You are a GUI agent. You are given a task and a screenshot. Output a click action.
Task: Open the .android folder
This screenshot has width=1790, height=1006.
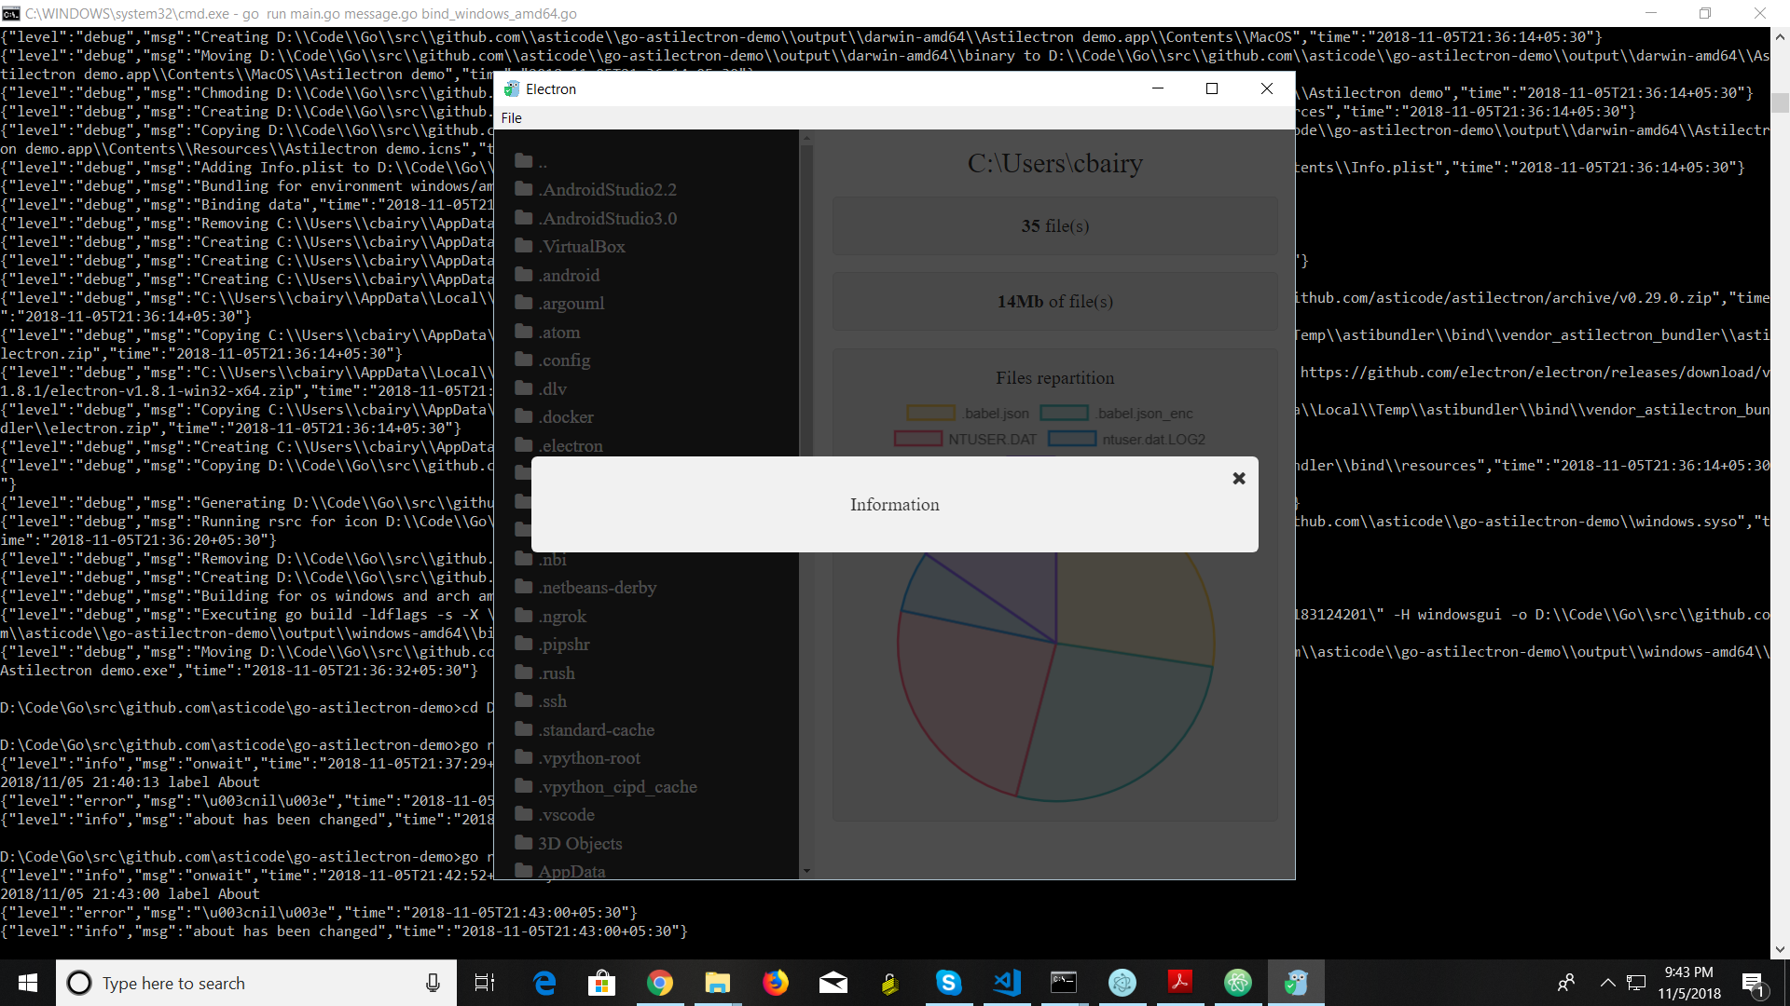tap(568, 275)
